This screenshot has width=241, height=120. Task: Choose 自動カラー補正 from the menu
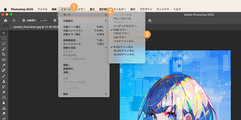(84, 34)
